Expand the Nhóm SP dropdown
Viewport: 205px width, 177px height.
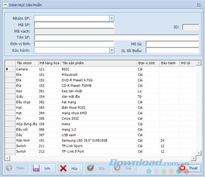(x=112, y=18)
